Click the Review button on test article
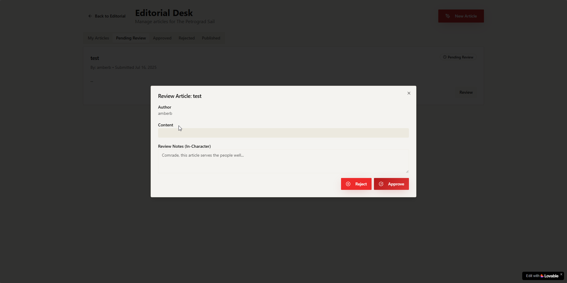Viewport: 567px width, 283px height. coord(466,93)
